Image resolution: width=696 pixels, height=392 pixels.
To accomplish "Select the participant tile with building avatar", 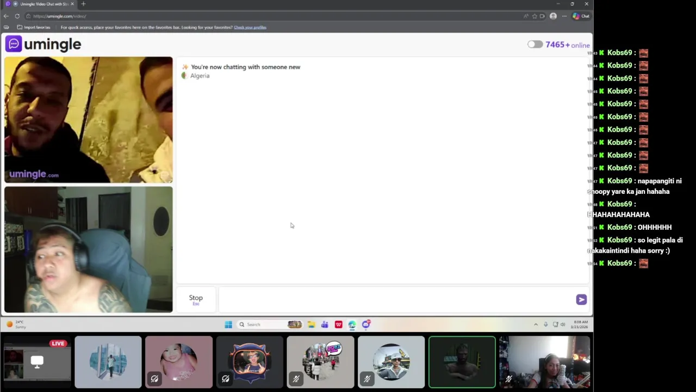I will click(108, 363).
